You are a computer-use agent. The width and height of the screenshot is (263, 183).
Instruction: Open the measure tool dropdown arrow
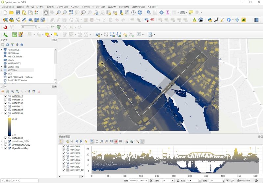pos(187,12)
